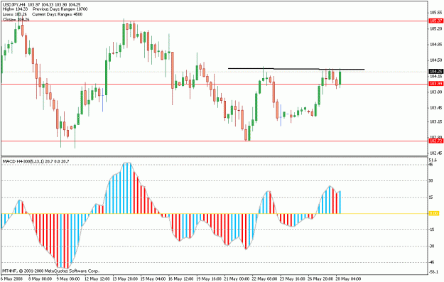Click the red 103.99 price tag
The width and height of the screenshot is (444, 282).
coord(435,84)
